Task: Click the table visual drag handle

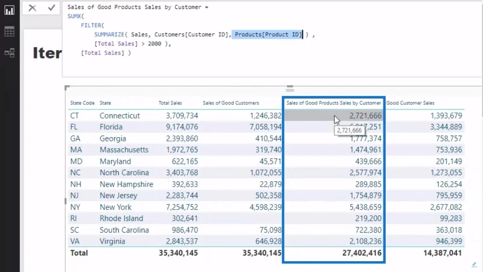Action: pos(290,88)
